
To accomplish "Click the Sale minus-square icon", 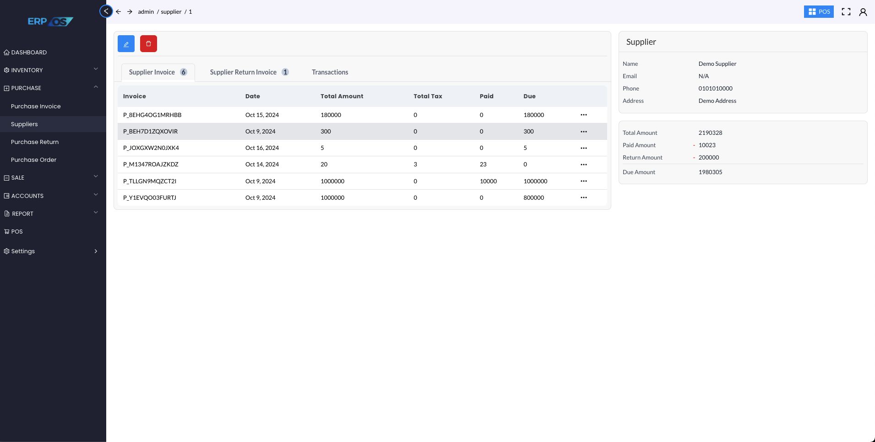I will [6, 178].
